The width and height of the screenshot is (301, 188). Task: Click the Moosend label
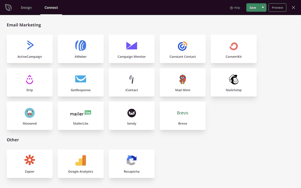[30, 123]
